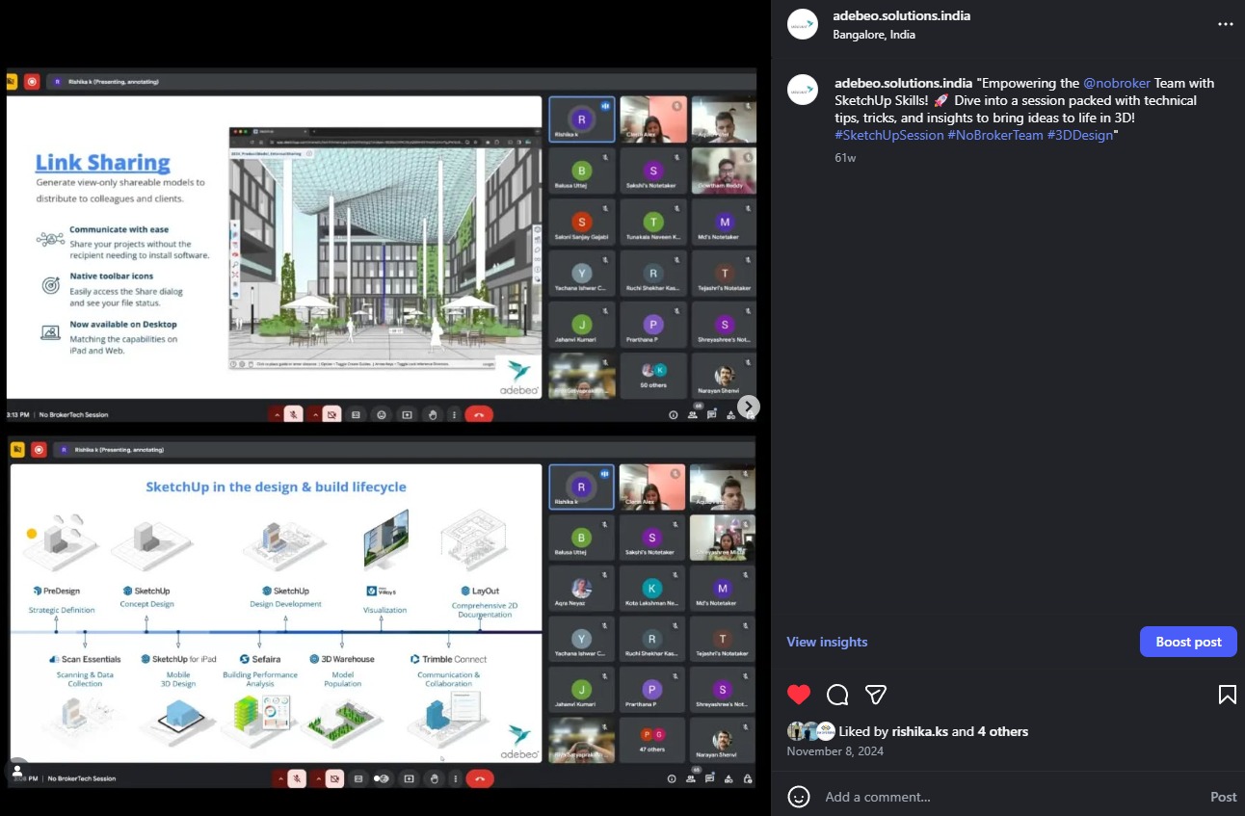The width and height of the screenshot is (1245, 816).
Task: View rishika.ks profile from likes
Action: coord(920,731)
